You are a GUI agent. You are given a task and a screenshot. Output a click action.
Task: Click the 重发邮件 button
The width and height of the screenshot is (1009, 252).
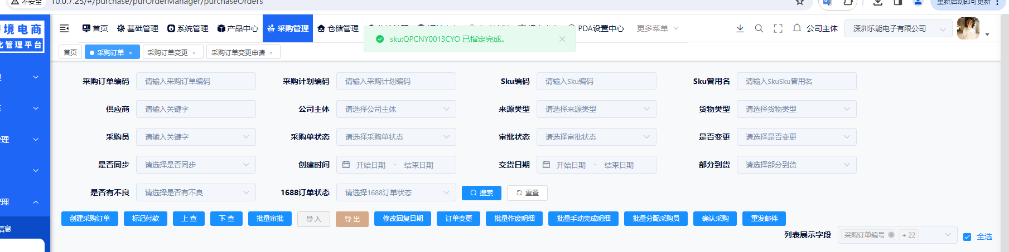pyautogui.click(x=764, y=219)
